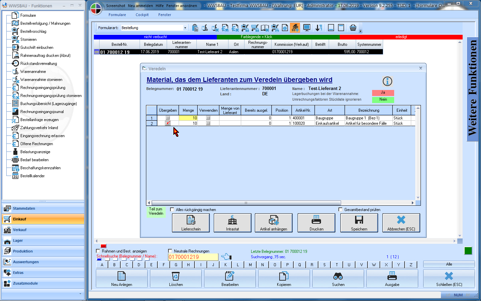Click the monitor screen toolbar icon
This screenshot has height=301, width=481.
coord(307,28)
